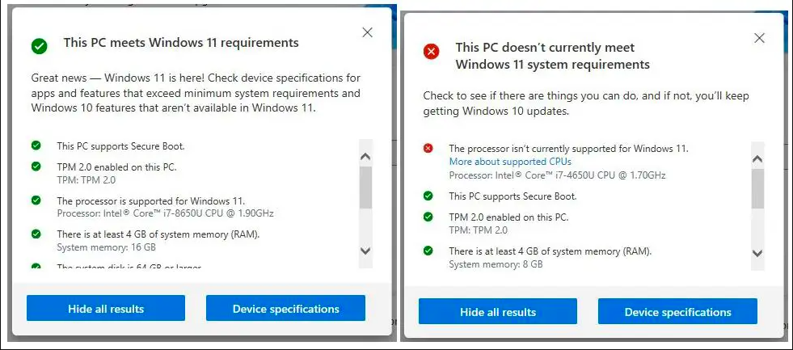Hide all results in the left dialog
Image resolution: width=793 pixels, height=350 pixels.
[106, 309]
